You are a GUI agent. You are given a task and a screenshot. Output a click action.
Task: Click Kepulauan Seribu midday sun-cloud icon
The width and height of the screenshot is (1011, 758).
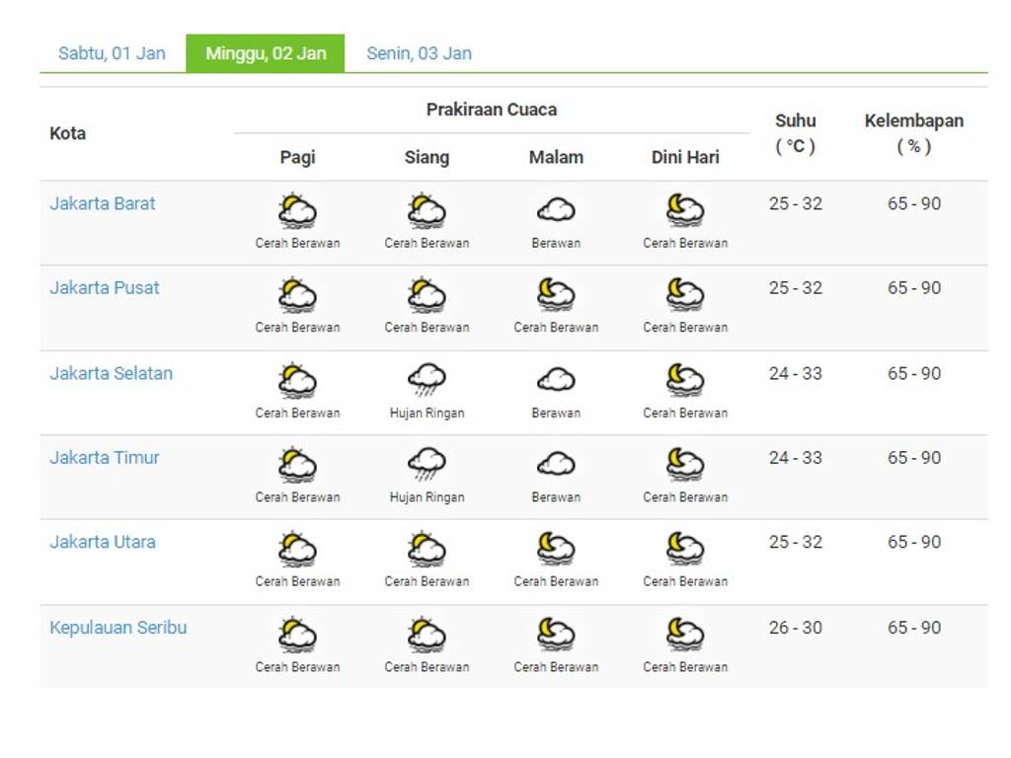[x=427, y=634]
